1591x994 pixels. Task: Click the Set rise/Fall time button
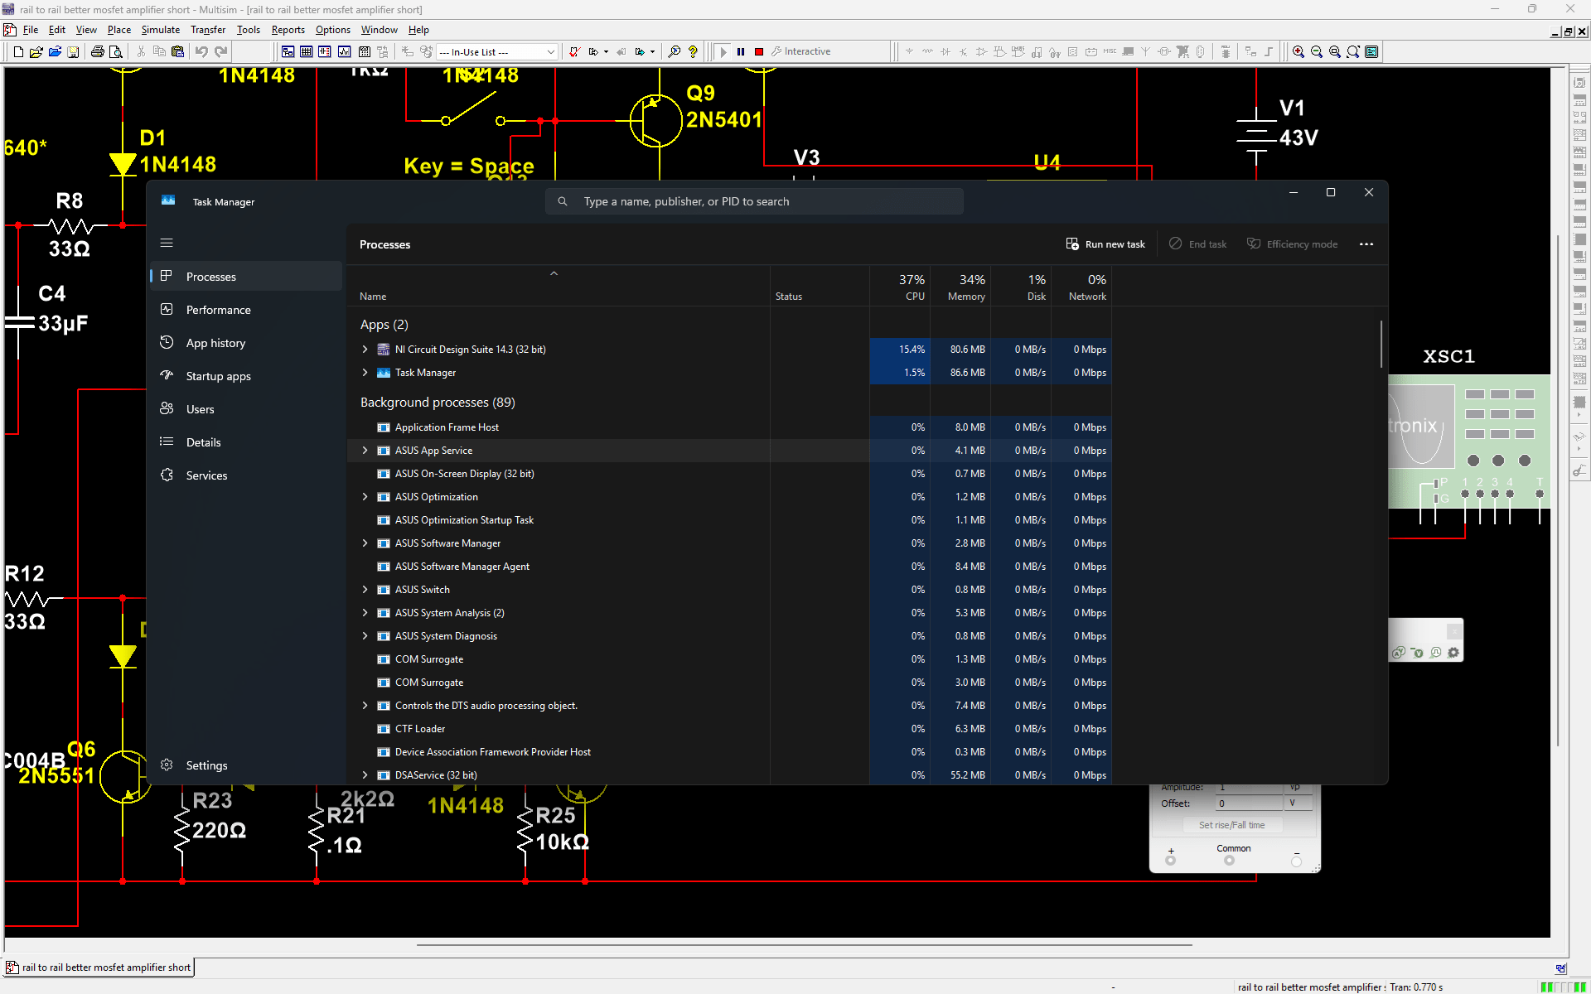tap(1231, 825)
